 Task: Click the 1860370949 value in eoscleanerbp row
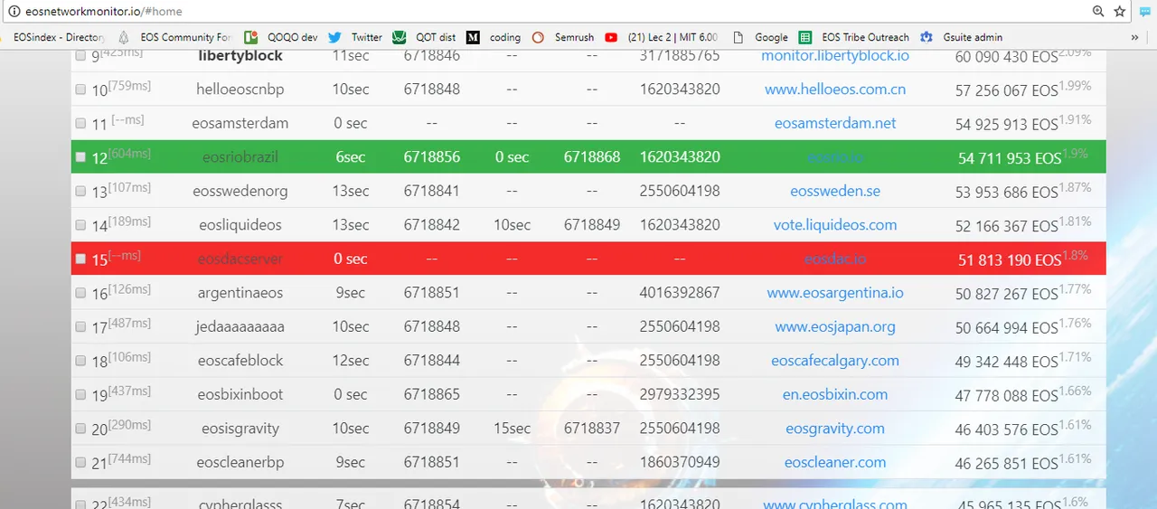[x=680, y=462]
